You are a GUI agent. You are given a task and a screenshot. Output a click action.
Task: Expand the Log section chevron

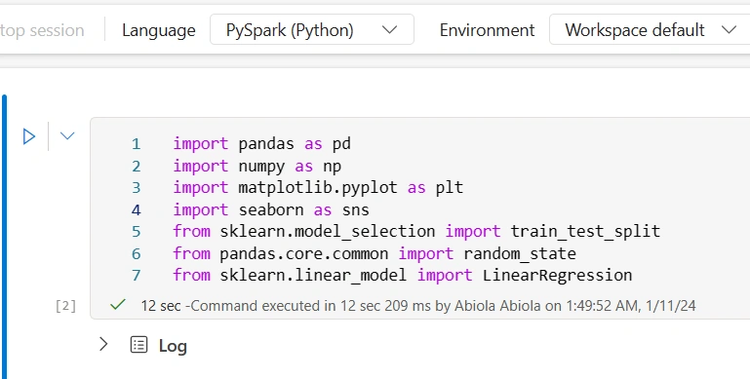103,344
